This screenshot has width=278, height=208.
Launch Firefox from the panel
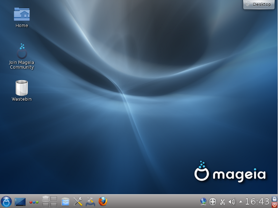pyautogui.click(x=103, y=202)
